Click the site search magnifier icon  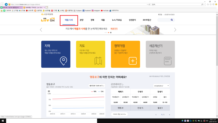(172, 20)
